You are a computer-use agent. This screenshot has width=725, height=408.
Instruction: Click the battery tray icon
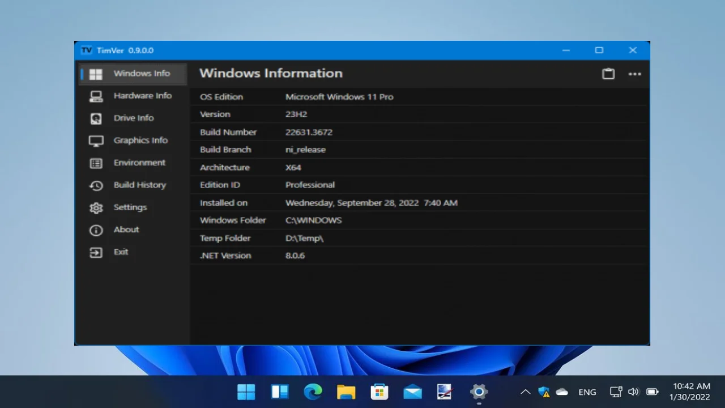pos(652,392)
